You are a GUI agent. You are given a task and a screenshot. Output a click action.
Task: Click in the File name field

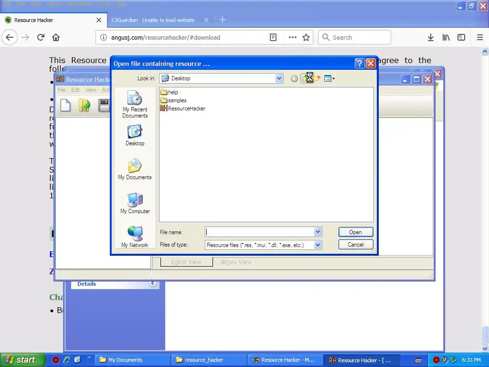(x=259, y=232)
